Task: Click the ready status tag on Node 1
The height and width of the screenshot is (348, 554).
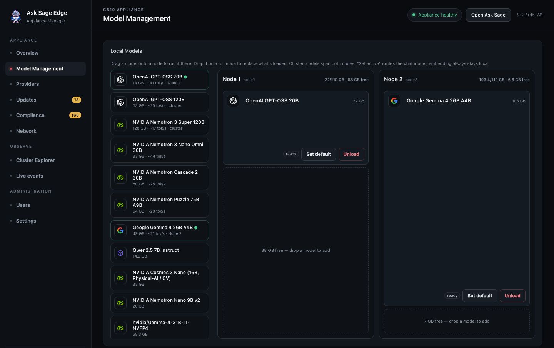Action: tap(291, 154)
